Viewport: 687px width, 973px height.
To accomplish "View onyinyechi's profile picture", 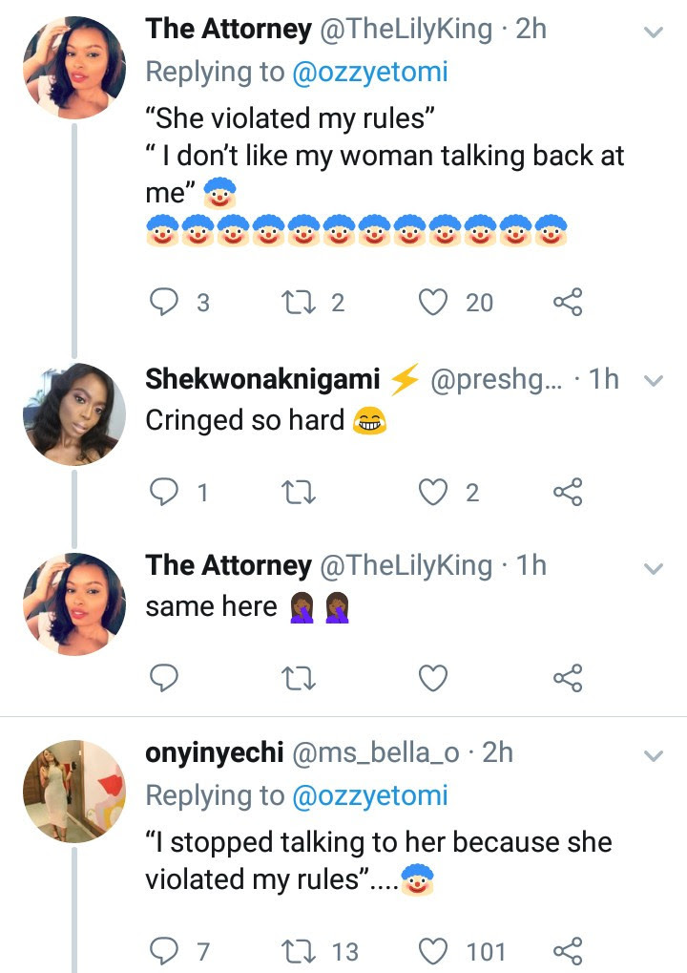I will [74, 791].
